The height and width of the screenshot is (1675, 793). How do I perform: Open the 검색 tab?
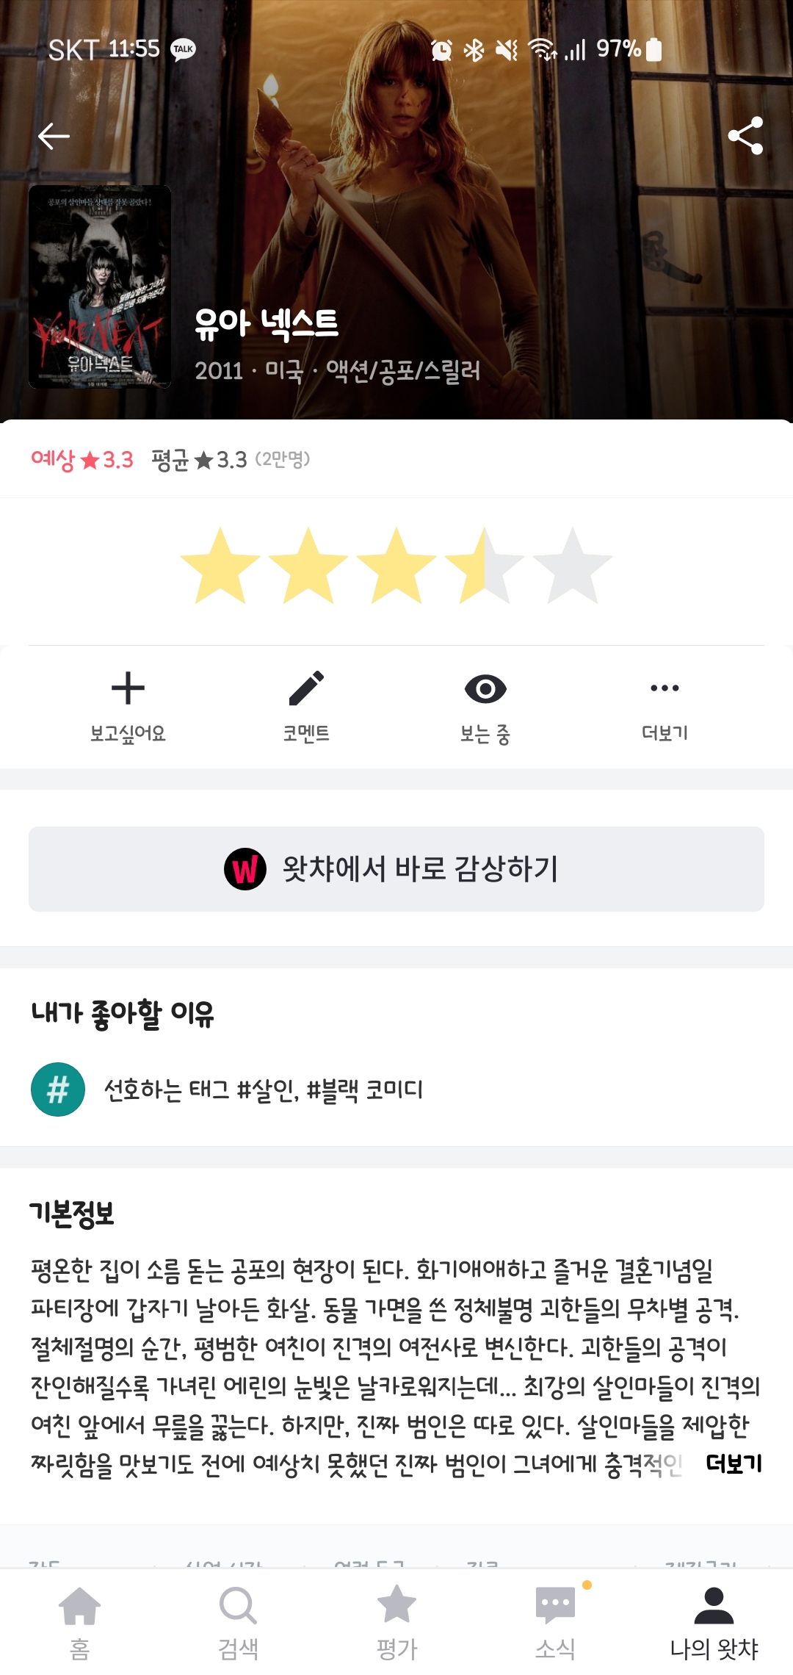pyautogui.click(x=238, y=1619)
